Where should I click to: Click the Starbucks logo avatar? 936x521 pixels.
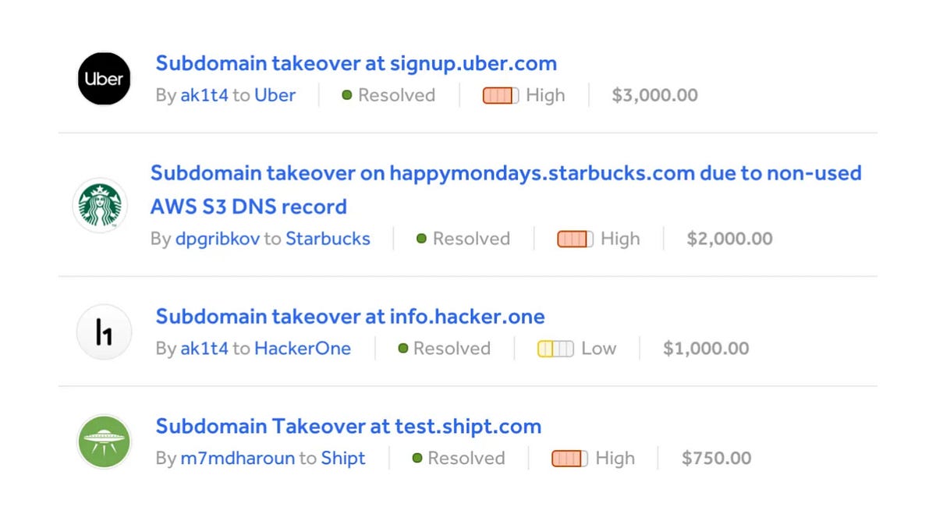point(100,205)
